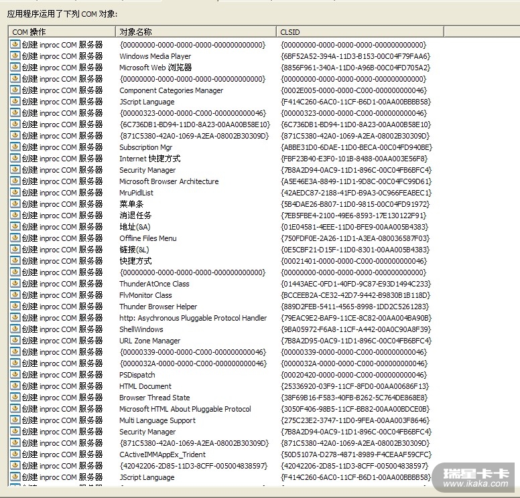This screenshot has width=520, height=498.
Task: Click the icon in the ThunderAtOnce Class row
Action: point(15,283)
